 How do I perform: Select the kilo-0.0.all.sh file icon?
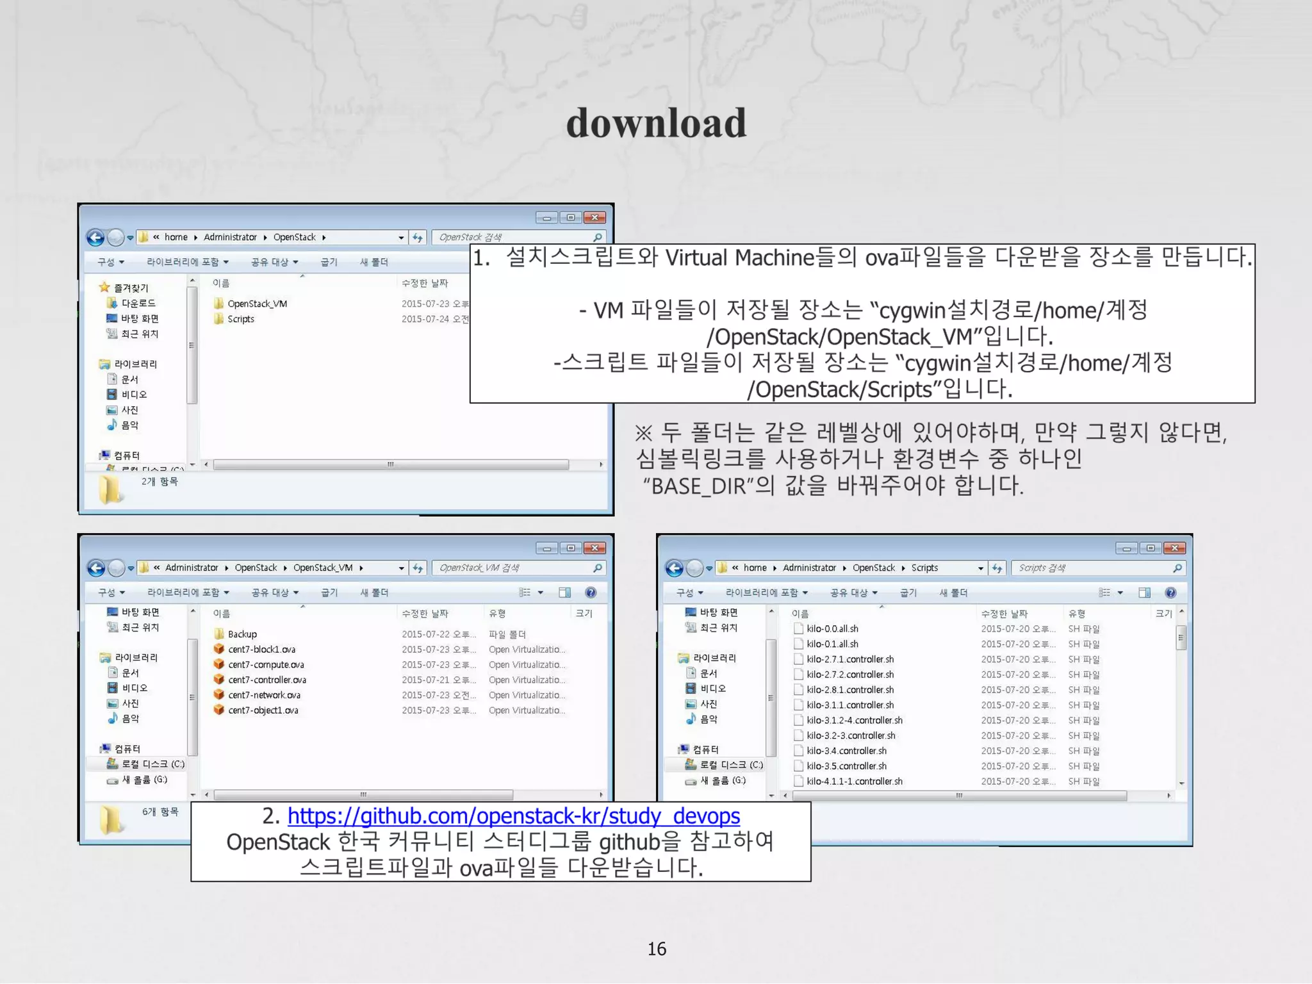point(798,629)
